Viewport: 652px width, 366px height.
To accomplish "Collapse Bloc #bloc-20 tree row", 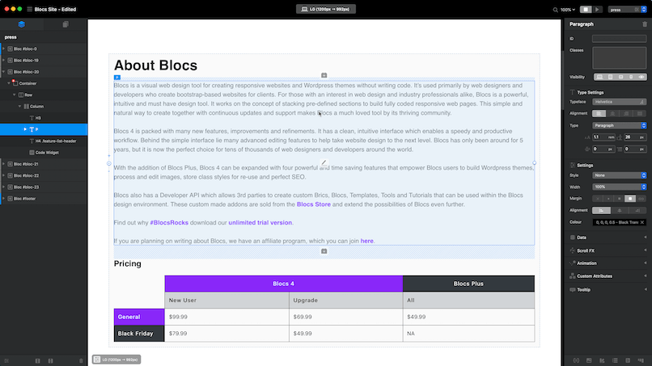I will [x=4, y=72].
